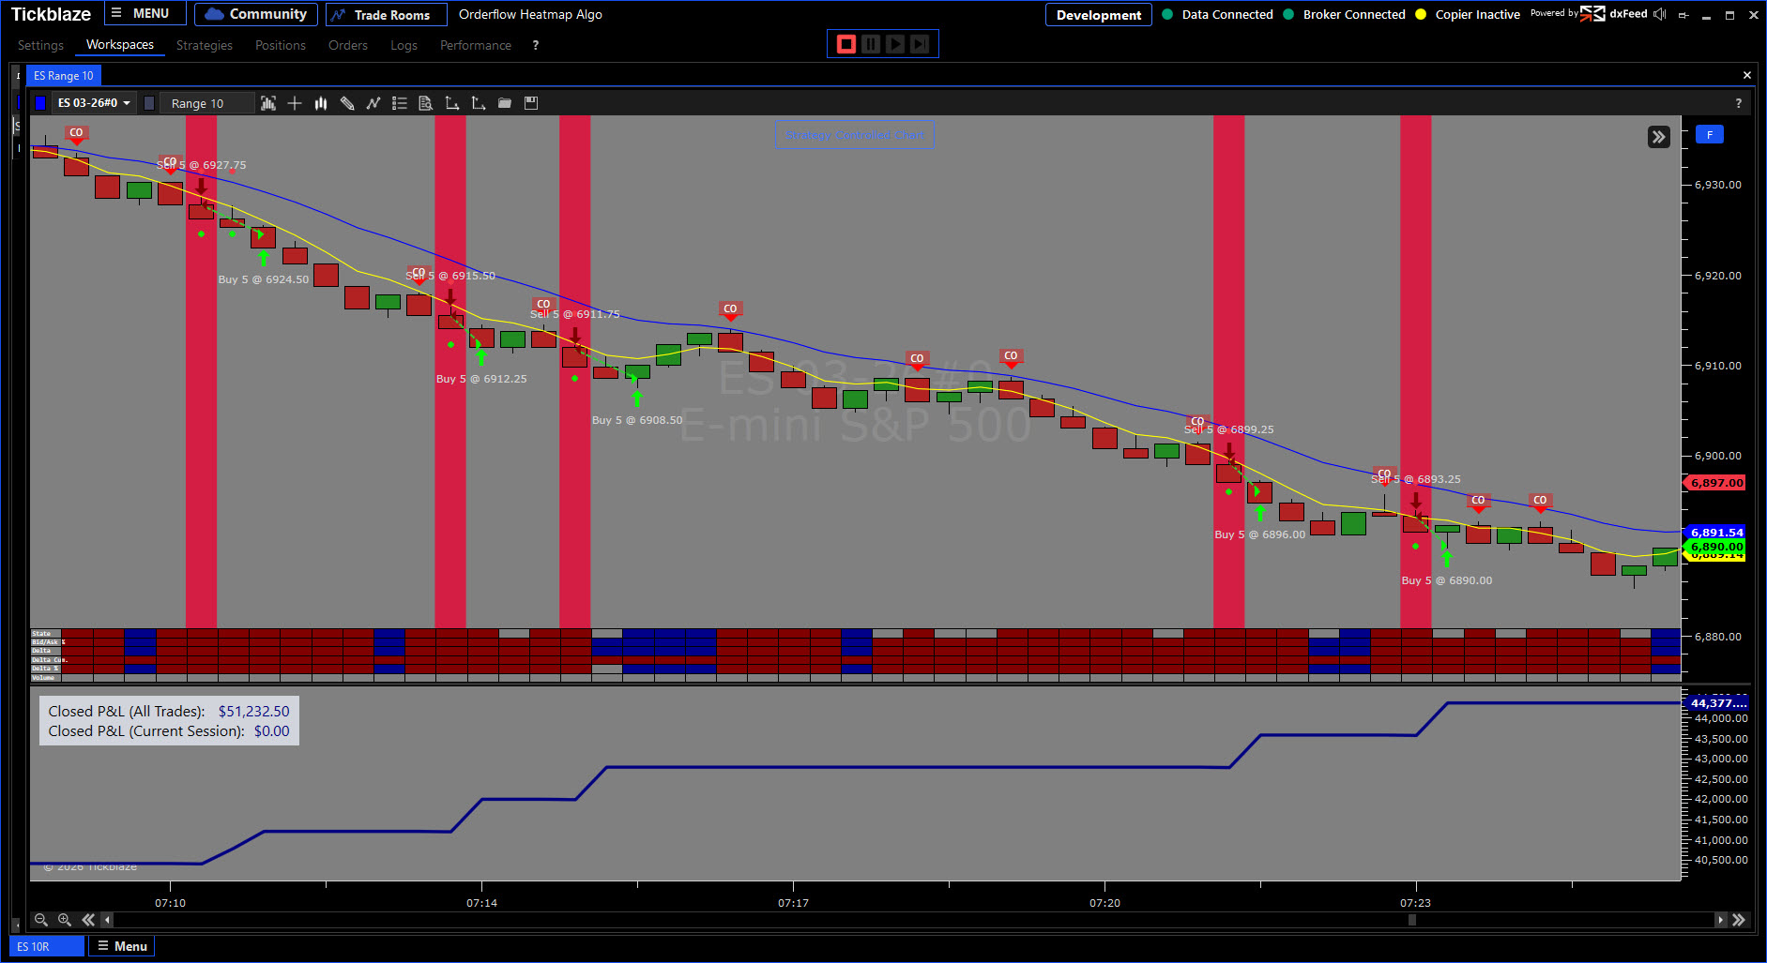The height and width of the screenshot is (963, 1767).
Task: Select the pencil drawing tool
Action: coord(347,103)
